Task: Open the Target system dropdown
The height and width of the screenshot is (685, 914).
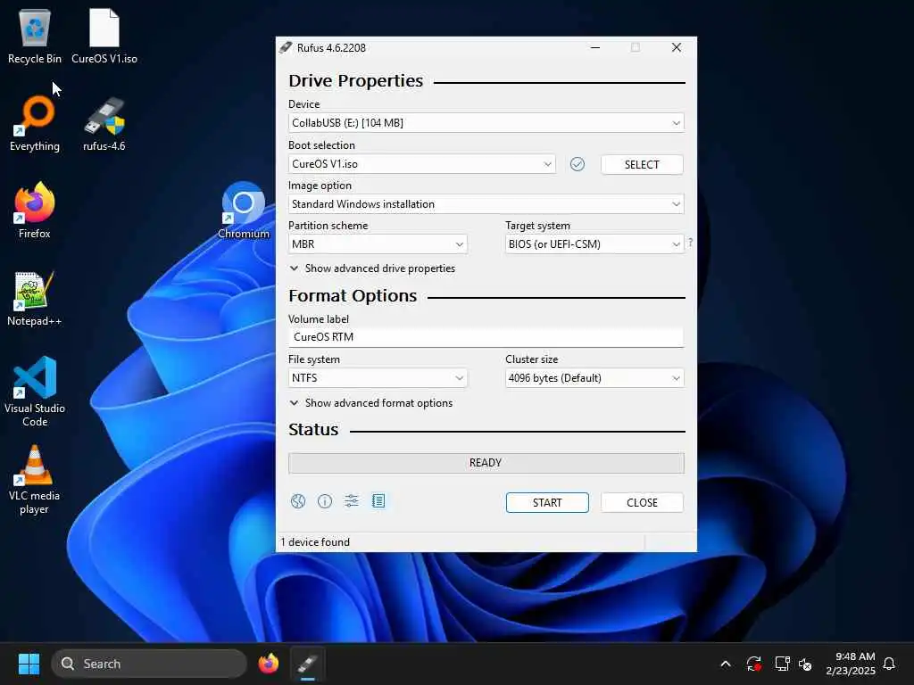Action: click(x=594, y=244)
